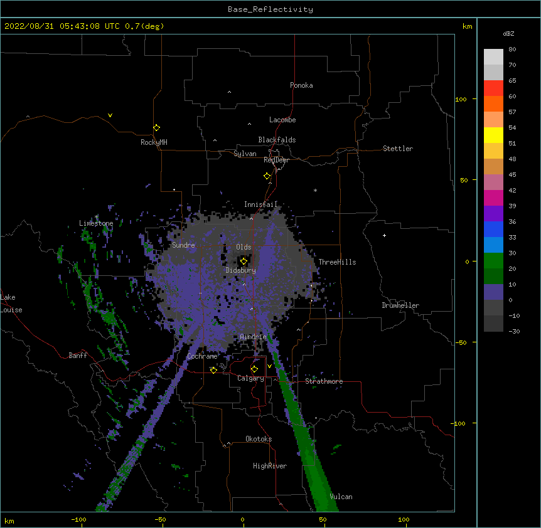Select the yellow radar site marker below Olds
541x528 pixels.
pyautogui.click(x=244, y=261)
